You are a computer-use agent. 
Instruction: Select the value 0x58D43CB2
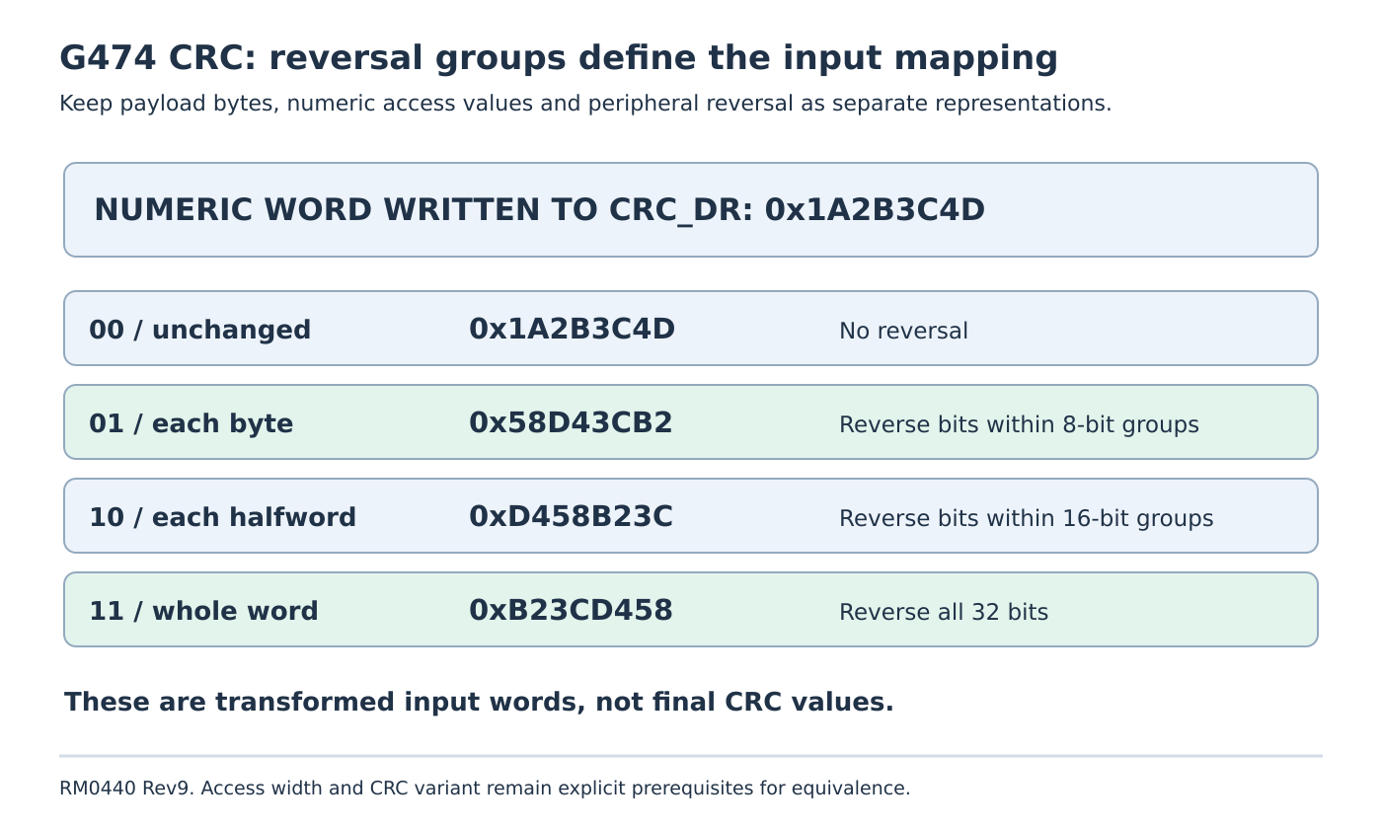(571, 422)
